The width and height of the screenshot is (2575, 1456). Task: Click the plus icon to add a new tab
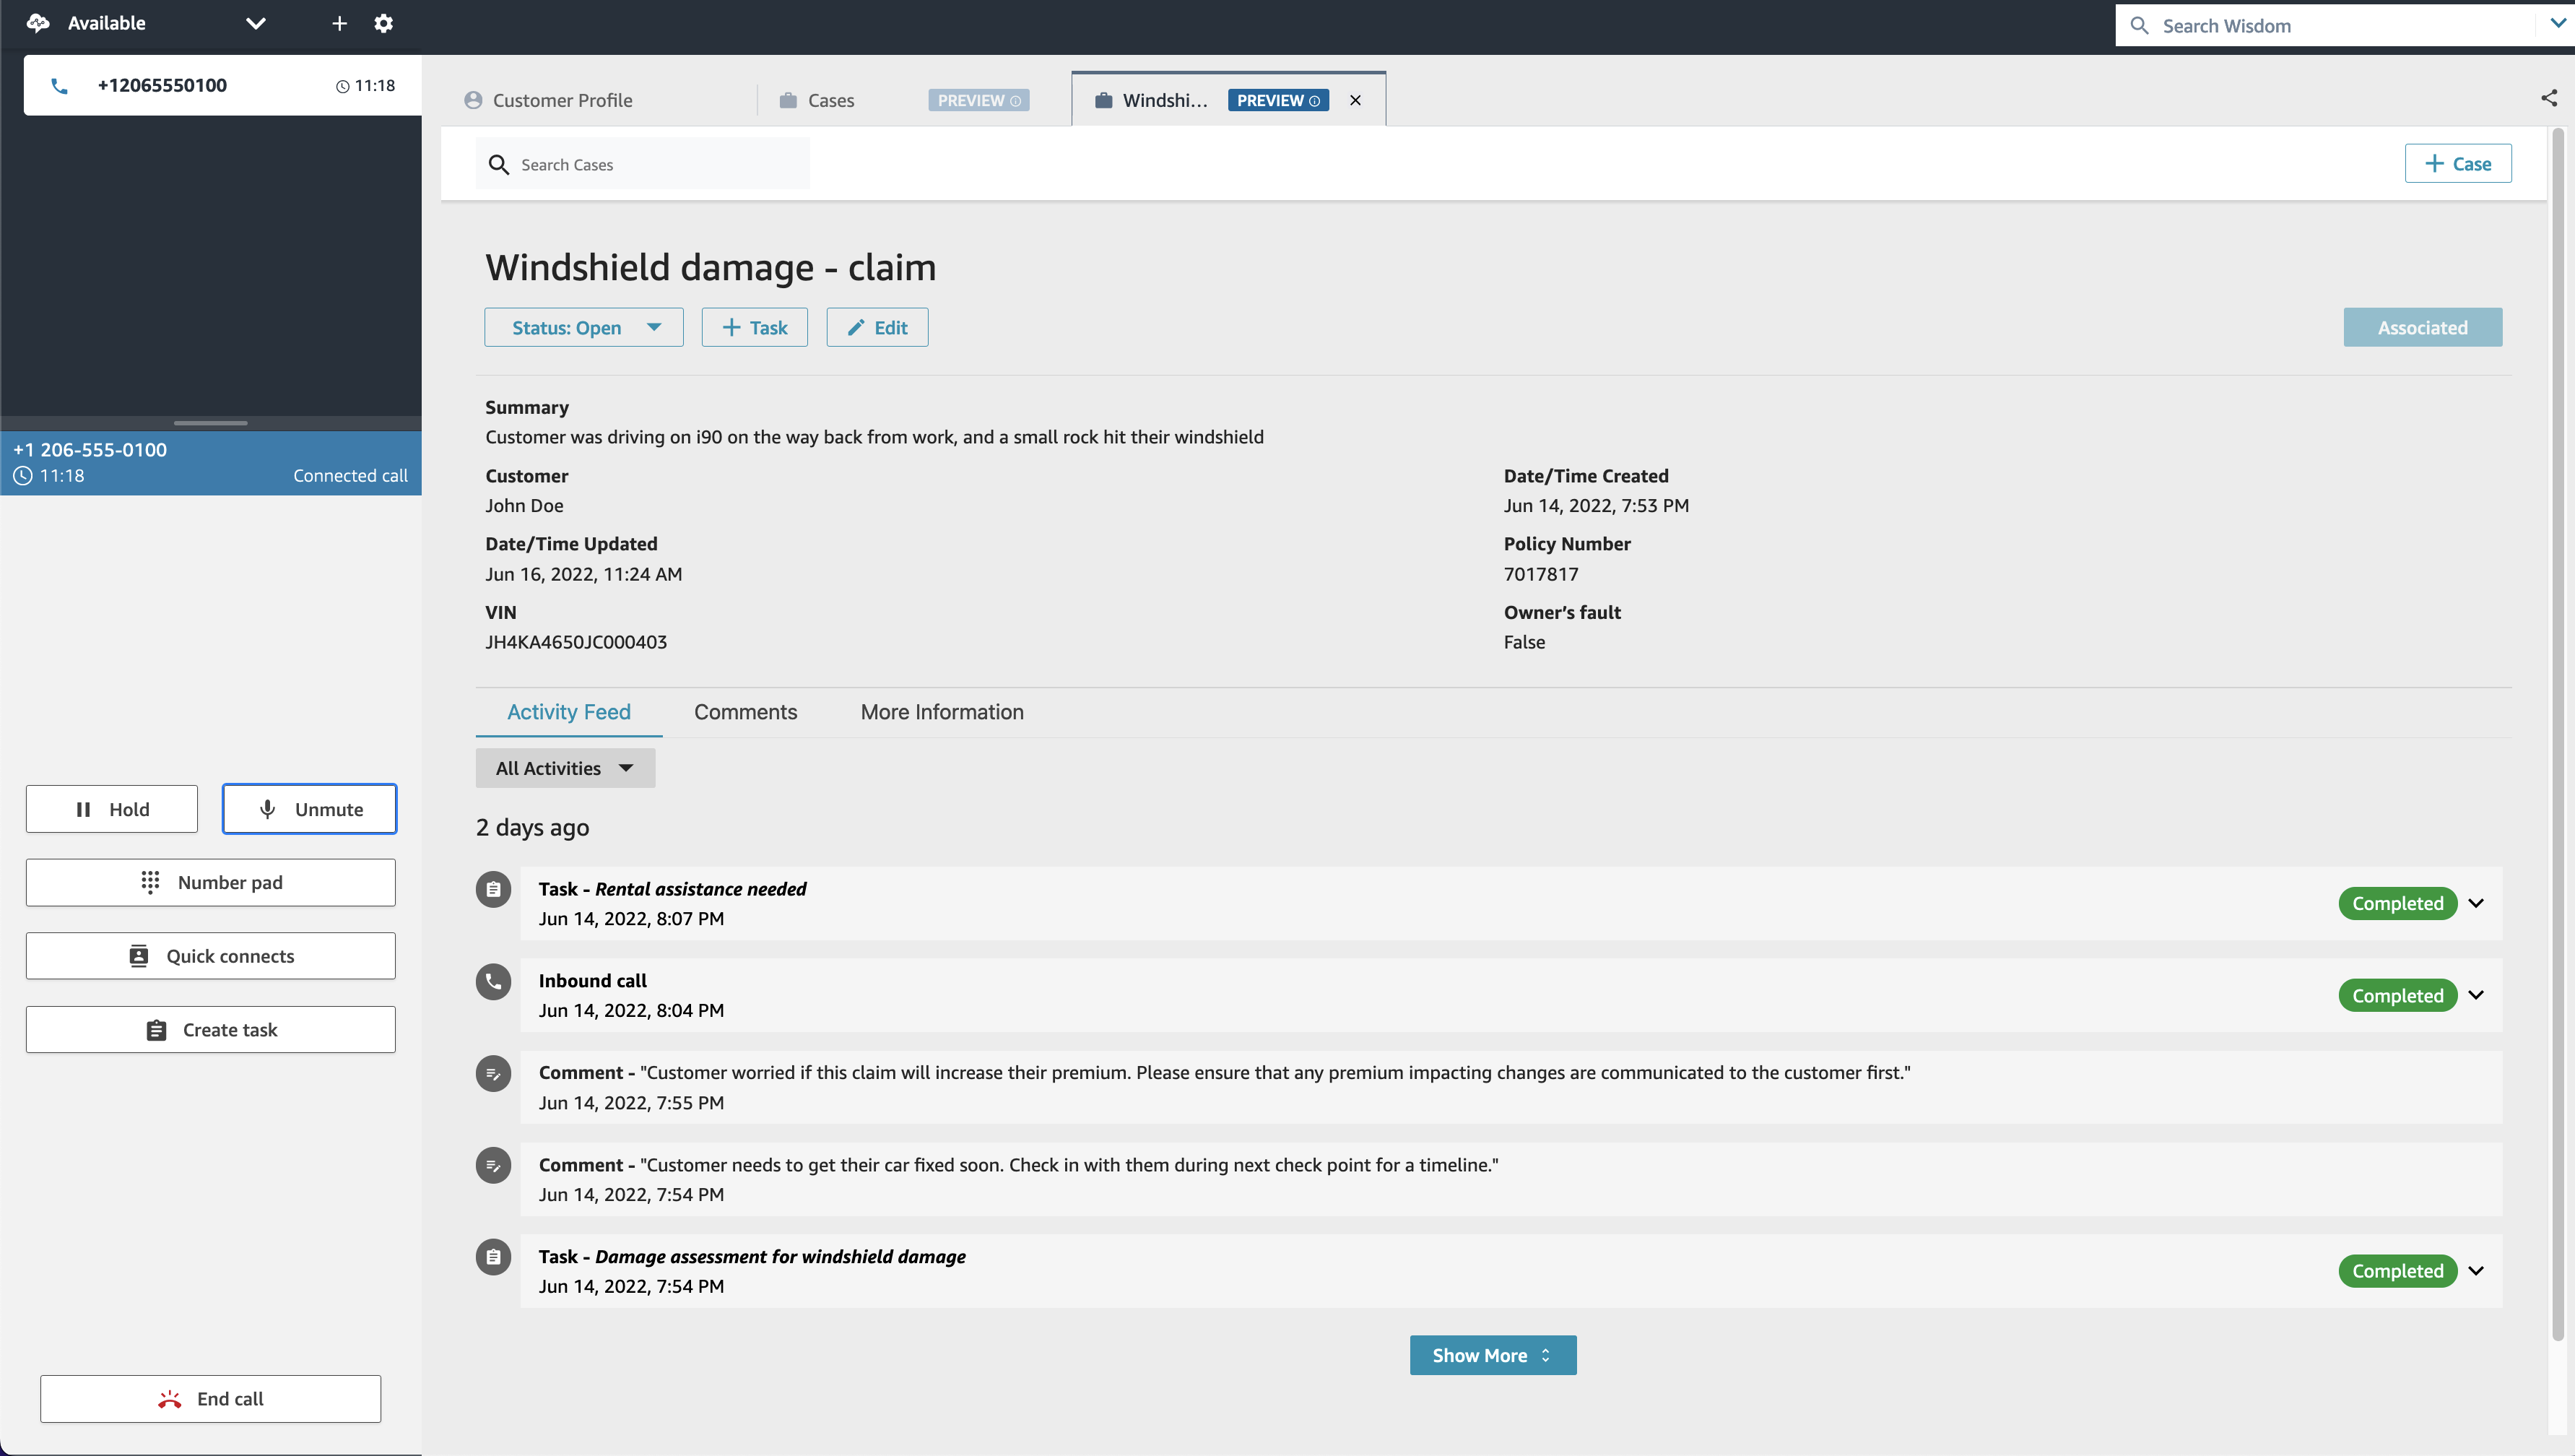pyautogui.click(x=340, y=23)
